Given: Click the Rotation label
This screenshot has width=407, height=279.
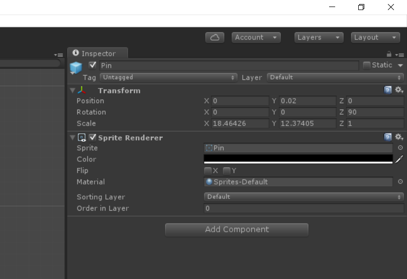Looking at the screenshot, I should point(91,112).
